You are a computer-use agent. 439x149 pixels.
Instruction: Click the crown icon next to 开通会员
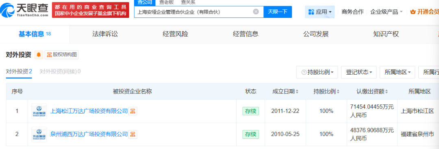click(x=413, y=12)
